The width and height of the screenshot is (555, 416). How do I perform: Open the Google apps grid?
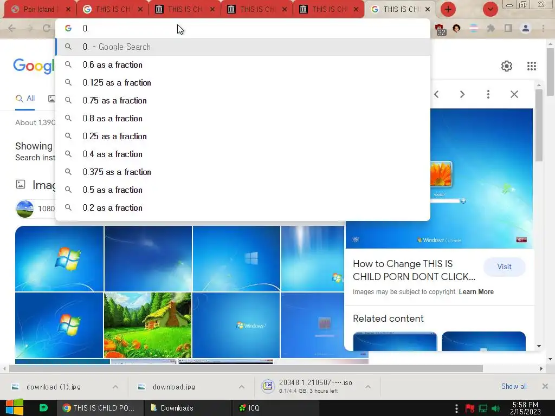532,66
